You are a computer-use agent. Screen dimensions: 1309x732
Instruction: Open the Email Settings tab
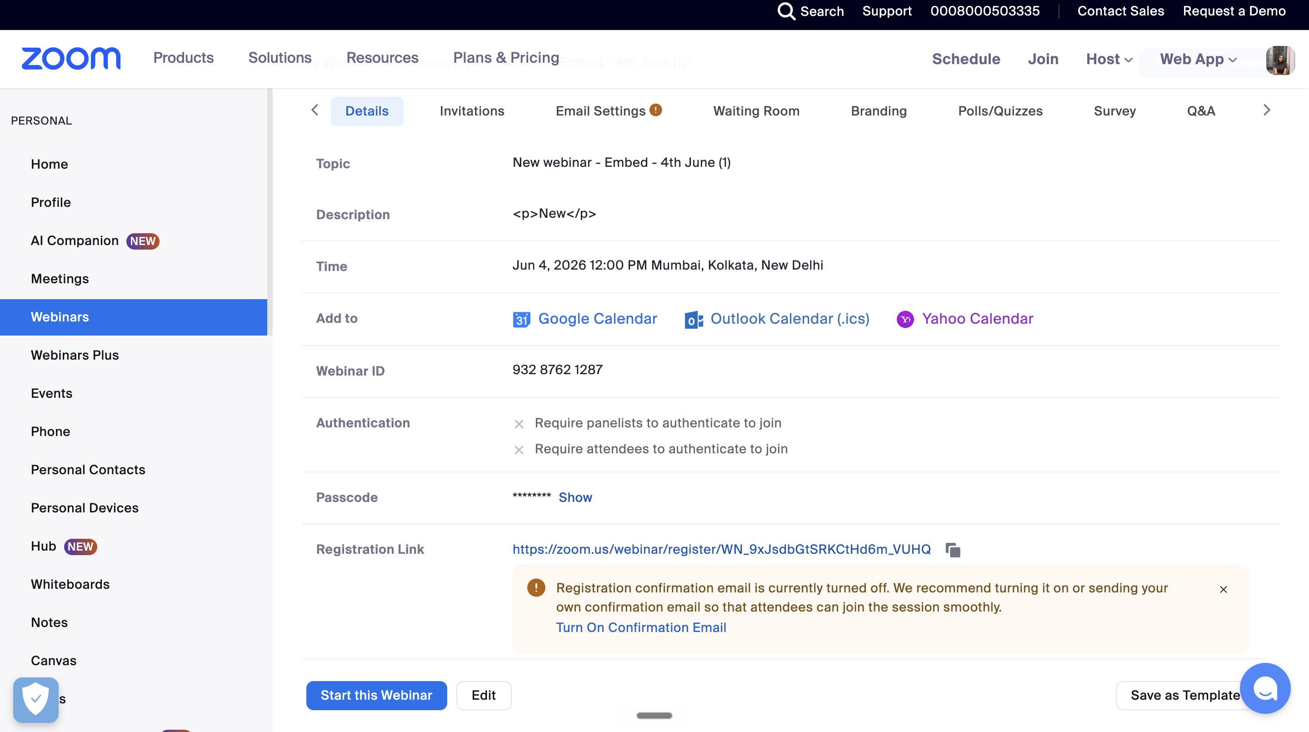tap(600, 111)
